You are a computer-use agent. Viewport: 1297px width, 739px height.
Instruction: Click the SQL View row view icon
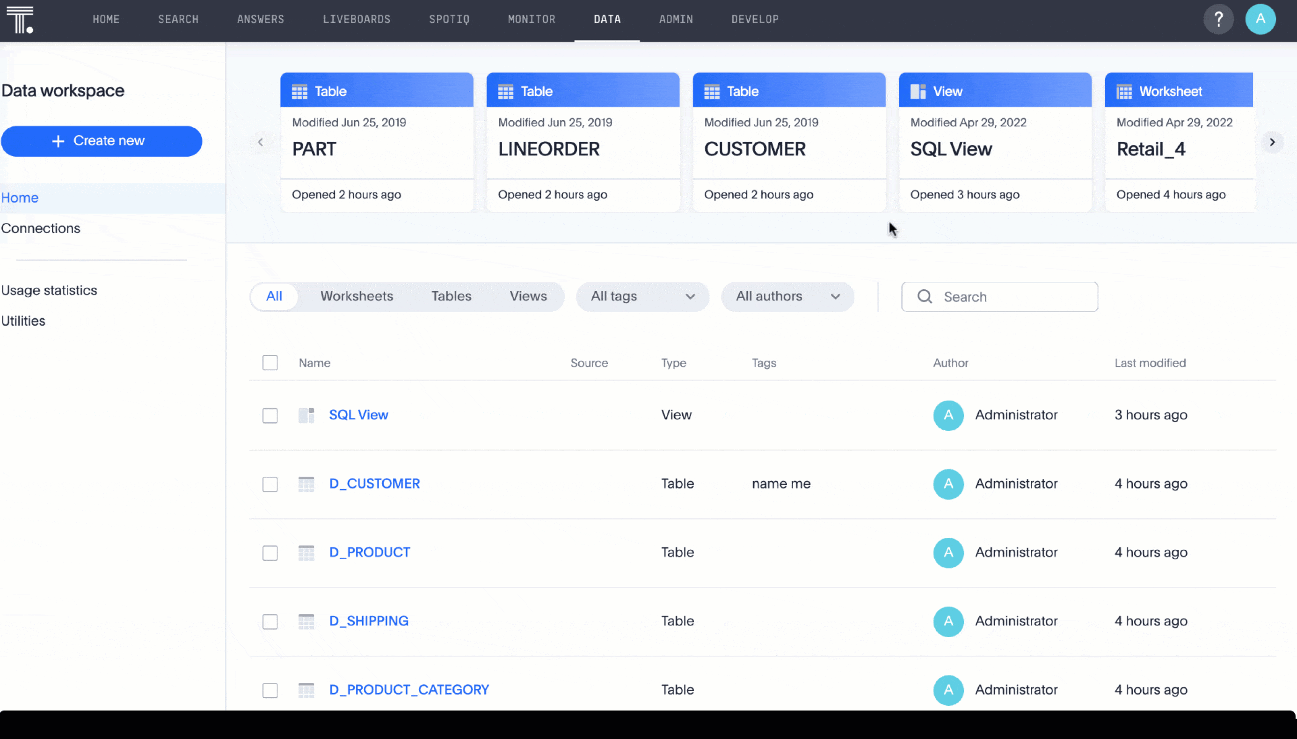[306, 415]
